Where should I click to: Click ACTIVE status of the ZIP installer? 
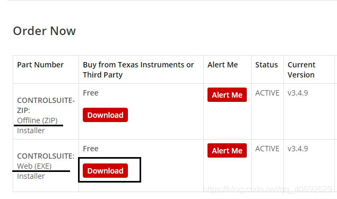tap(267, 93)
